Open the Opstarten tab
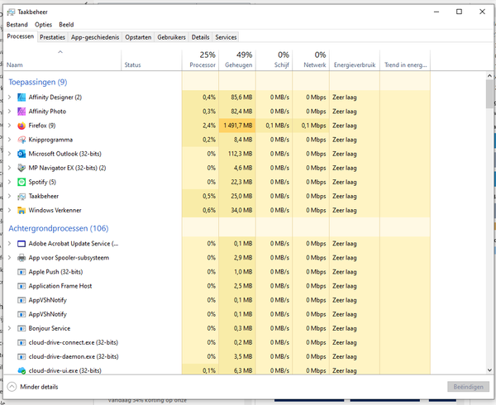This screenshot has height=405, width=496. 138,37
